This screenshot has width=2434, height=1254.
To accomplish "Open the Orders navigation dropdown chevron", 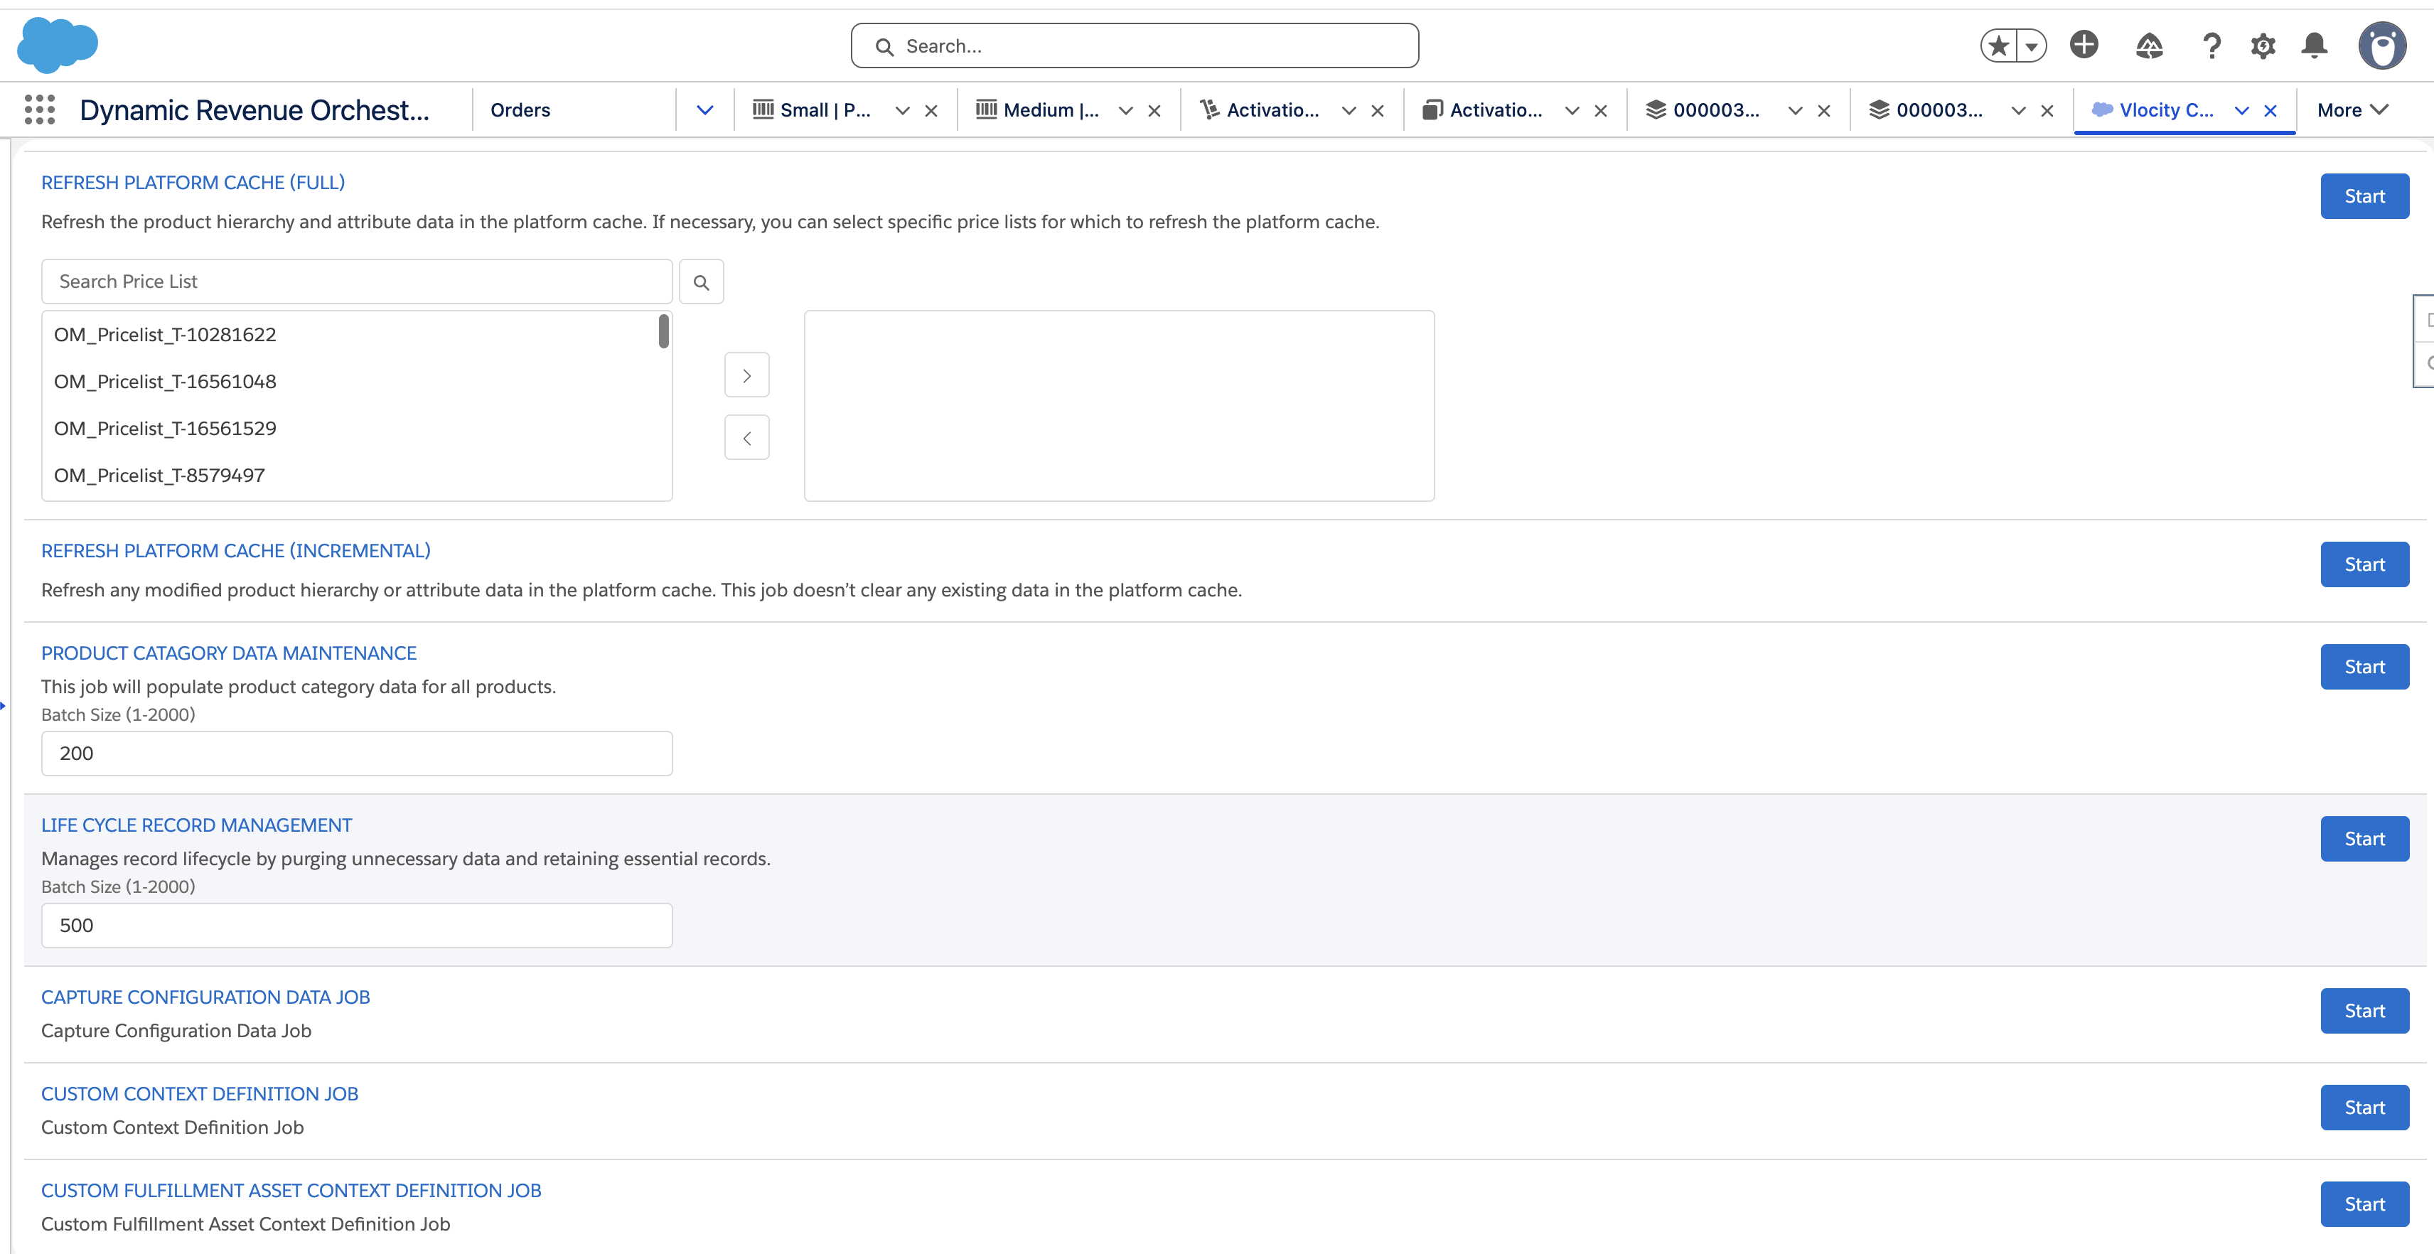I will tap(705, 109).
